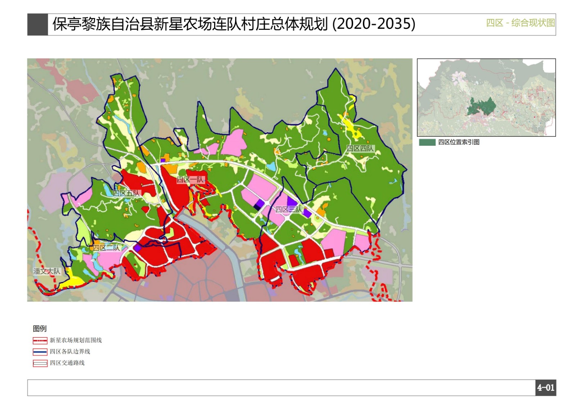Click the white road line legend symbol
This screenshot has width=576, height=407.
pos(40,363)
